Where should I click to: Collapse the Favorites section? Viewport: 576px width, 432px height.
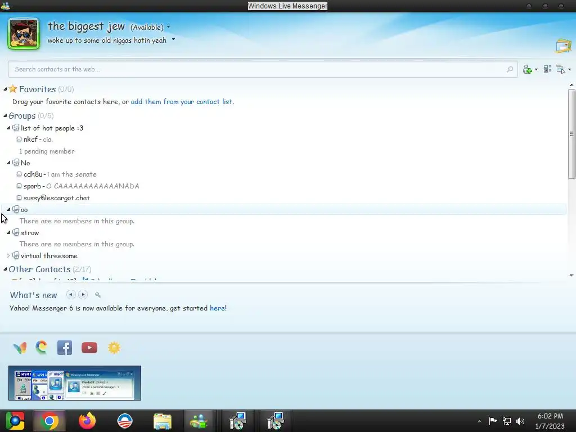[x=5, y=89]
